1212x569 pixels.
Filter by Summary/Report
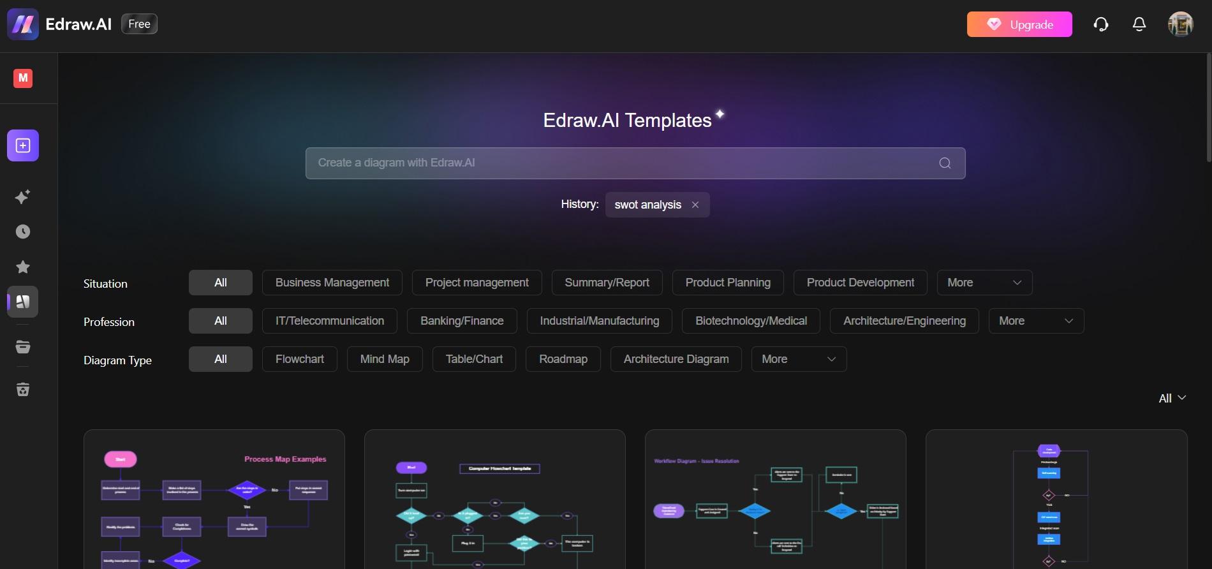(x=607, y=283)
